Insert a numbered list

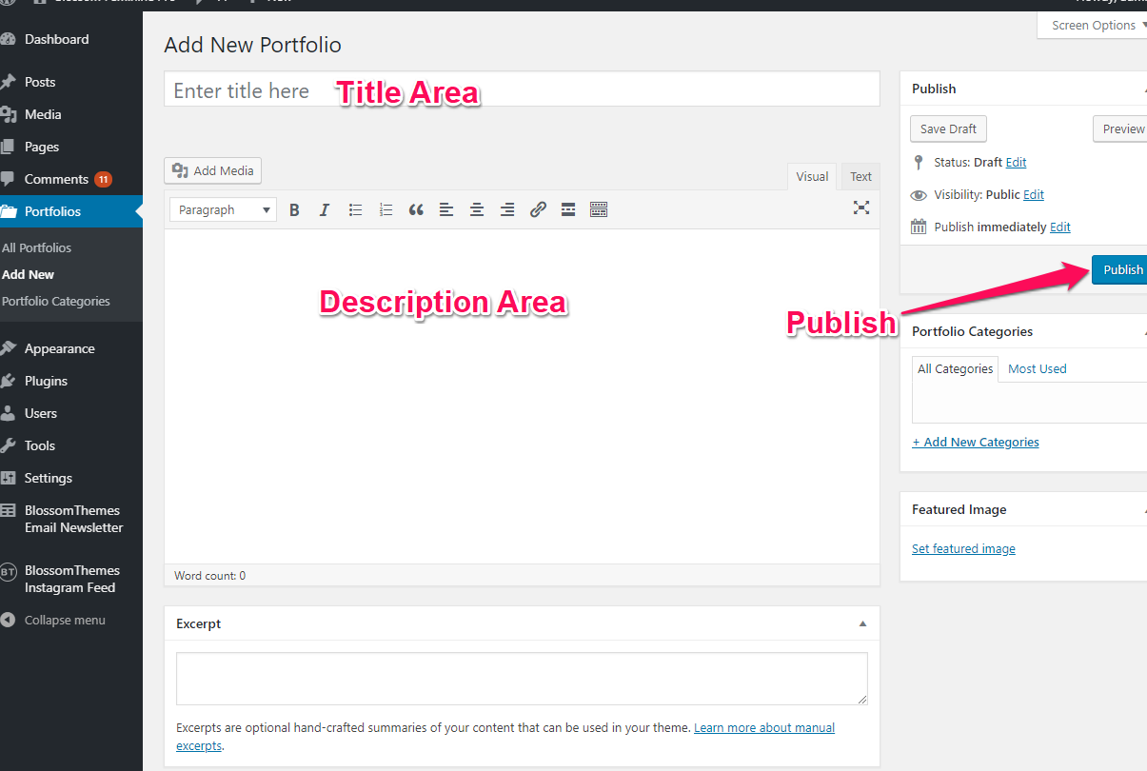386,209
